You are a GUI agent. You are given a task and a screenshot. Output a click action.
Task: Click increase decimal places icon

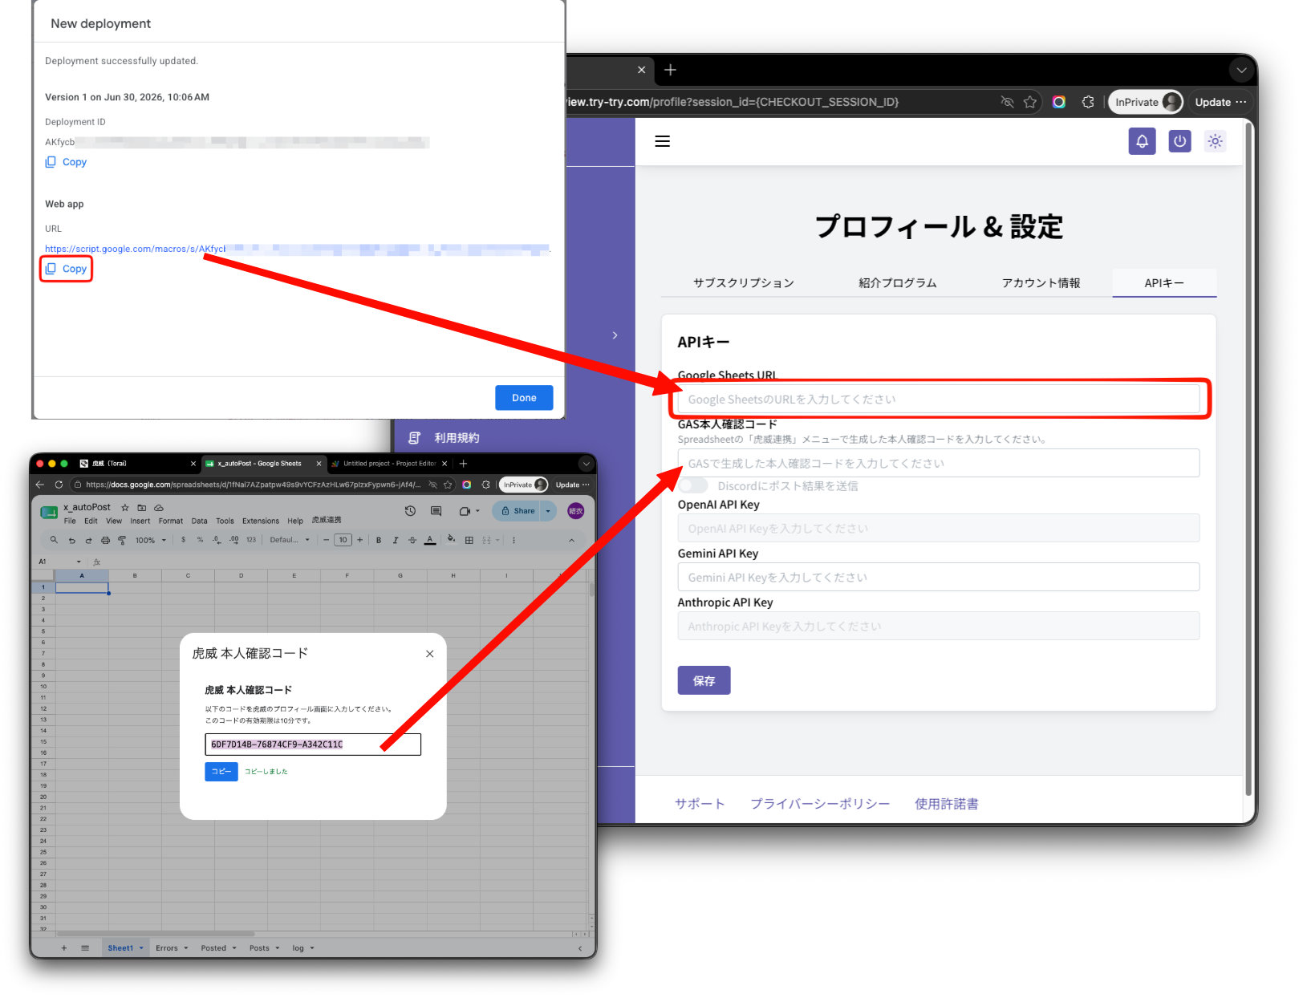coord(233,540)
